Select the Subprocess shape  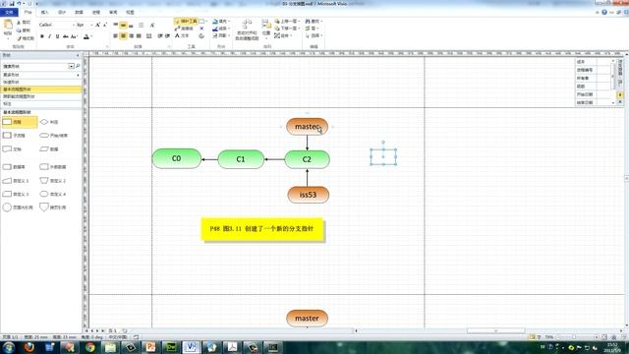click(x=14, y=136)
